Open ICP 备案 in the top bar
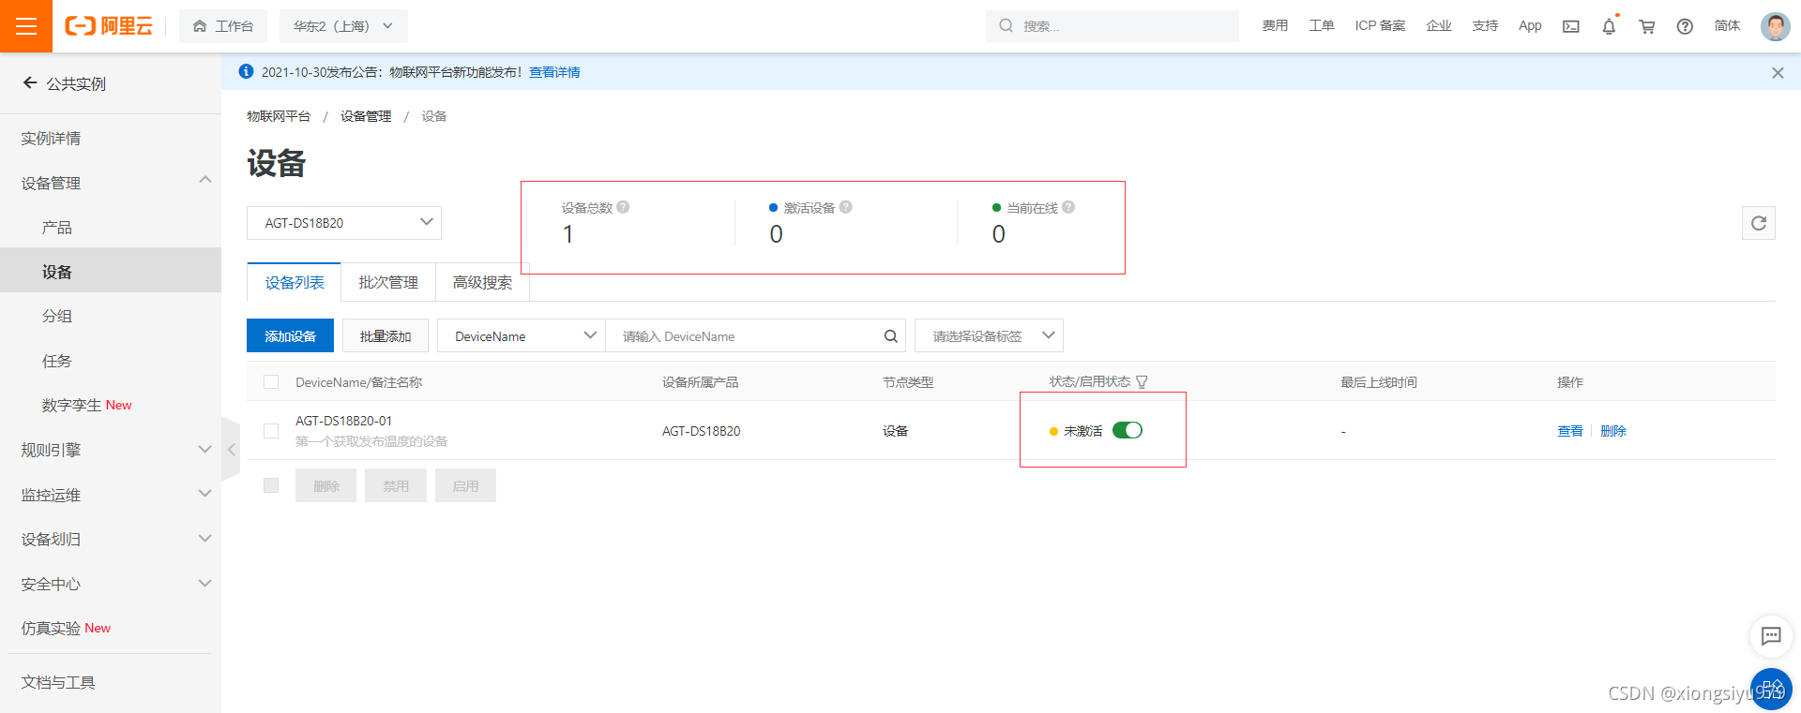The height and width of the screenshot is (713, 1801). pos(1380,26)
